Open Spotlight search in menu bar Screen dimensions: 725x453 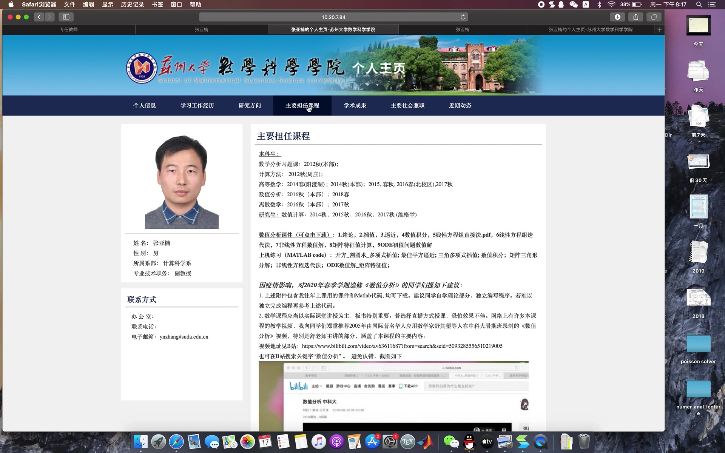[x=699, y=5]
